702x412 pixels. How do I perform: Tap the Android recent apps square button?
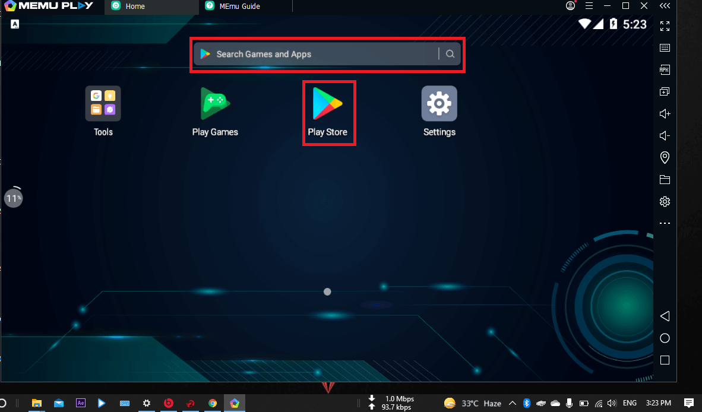[665, 360]
